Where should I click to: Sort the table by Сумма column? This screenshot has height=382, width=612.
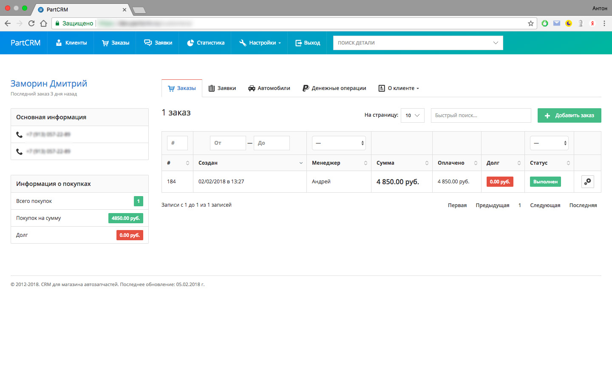click(x=401, y=163)
